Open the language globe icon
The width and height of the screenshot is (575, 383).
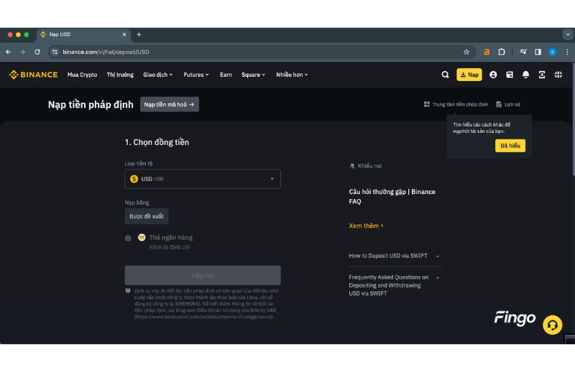click(558, 75)
